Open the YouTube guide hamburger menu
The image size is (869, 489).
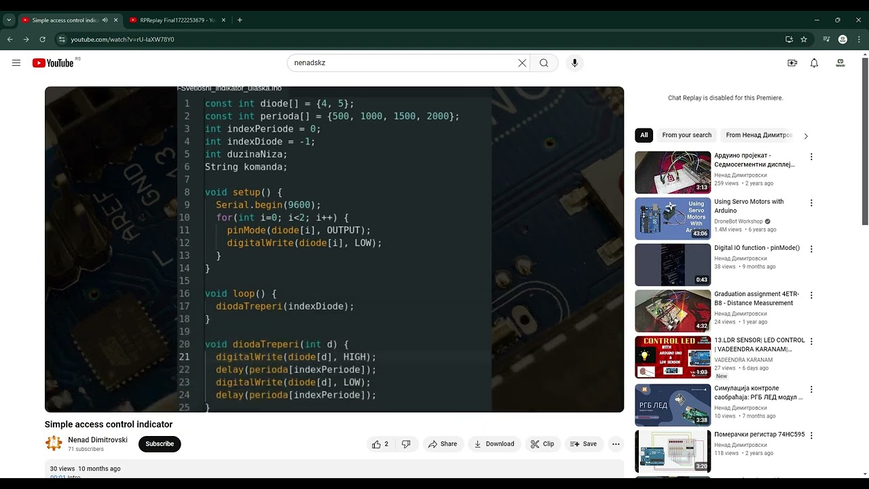tap(16, 63)
